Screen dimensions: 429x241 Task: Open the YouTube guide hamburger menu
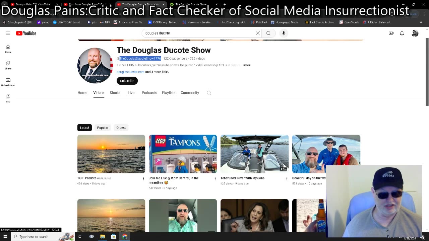pos(8,33)
